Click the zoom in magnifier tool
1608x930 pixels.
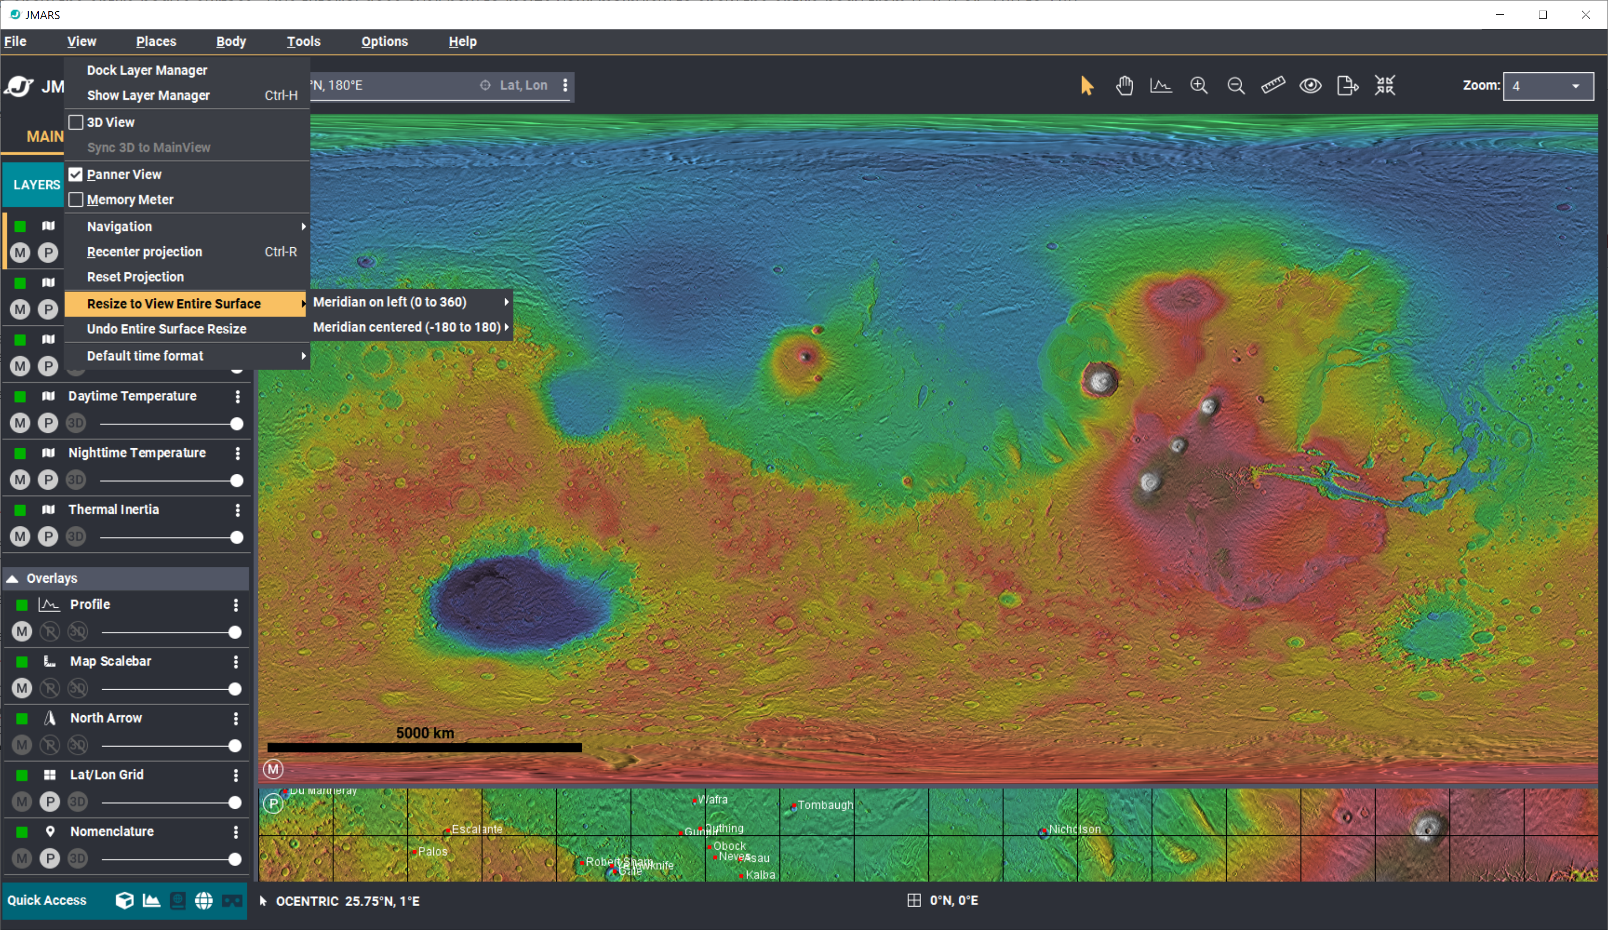[x=1199, y=86]
